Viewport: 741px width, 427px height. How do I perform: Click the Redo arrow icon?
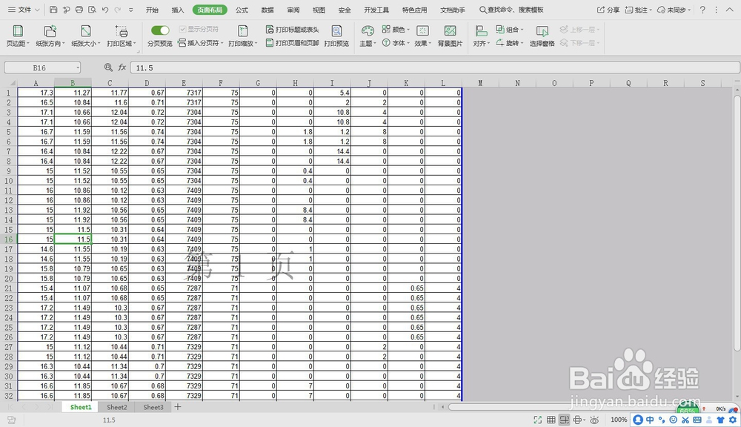tap(118, 10)
